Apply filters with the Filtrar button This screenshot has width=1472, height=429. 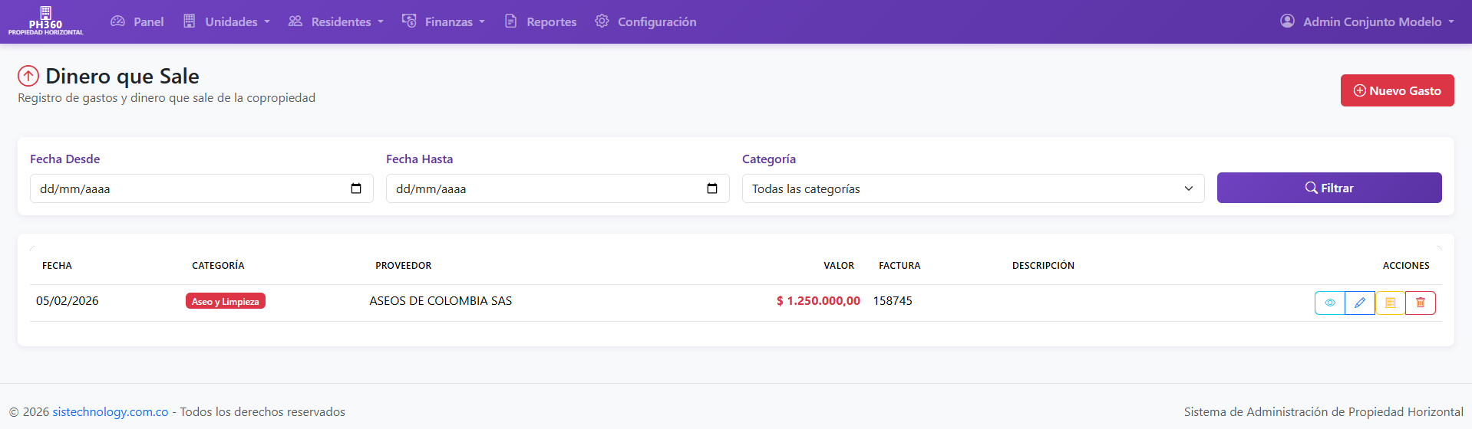(x=1329, y=188)
